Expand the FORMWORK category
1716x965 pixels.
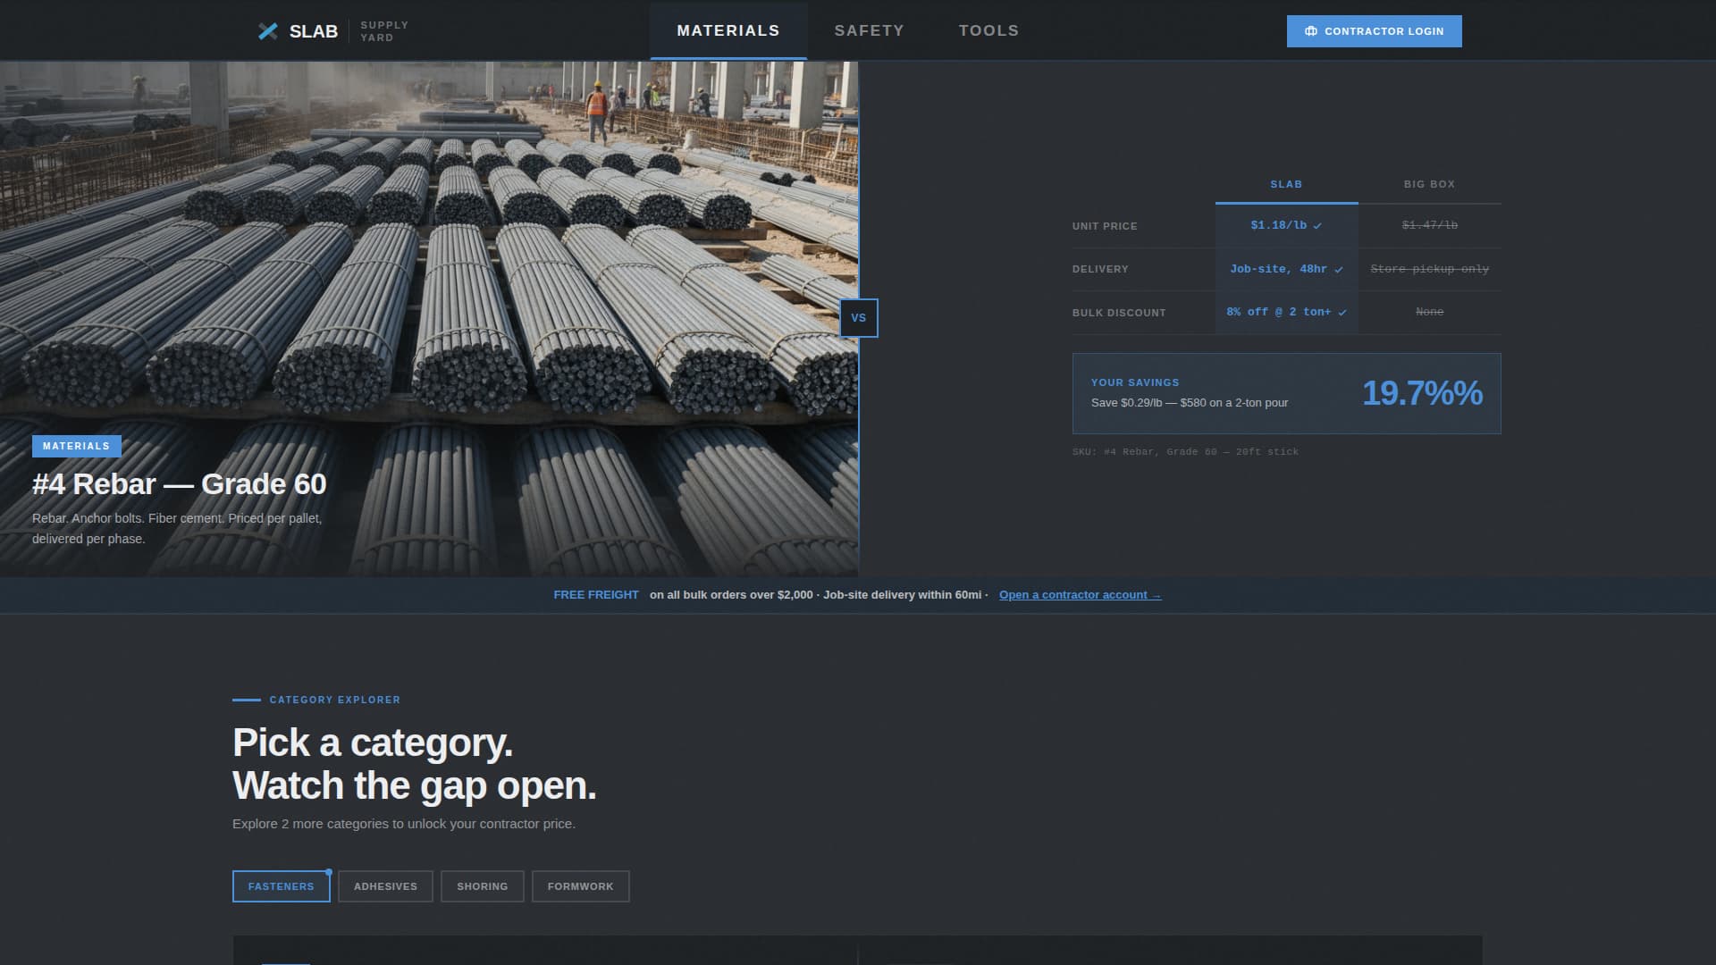[x=580, y=886]
